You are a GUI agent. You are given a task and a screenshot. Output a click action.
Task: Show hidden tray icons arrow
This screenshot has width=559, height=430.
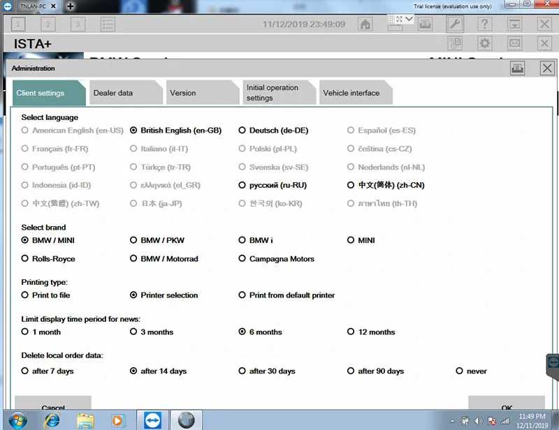tap(452, 421)
